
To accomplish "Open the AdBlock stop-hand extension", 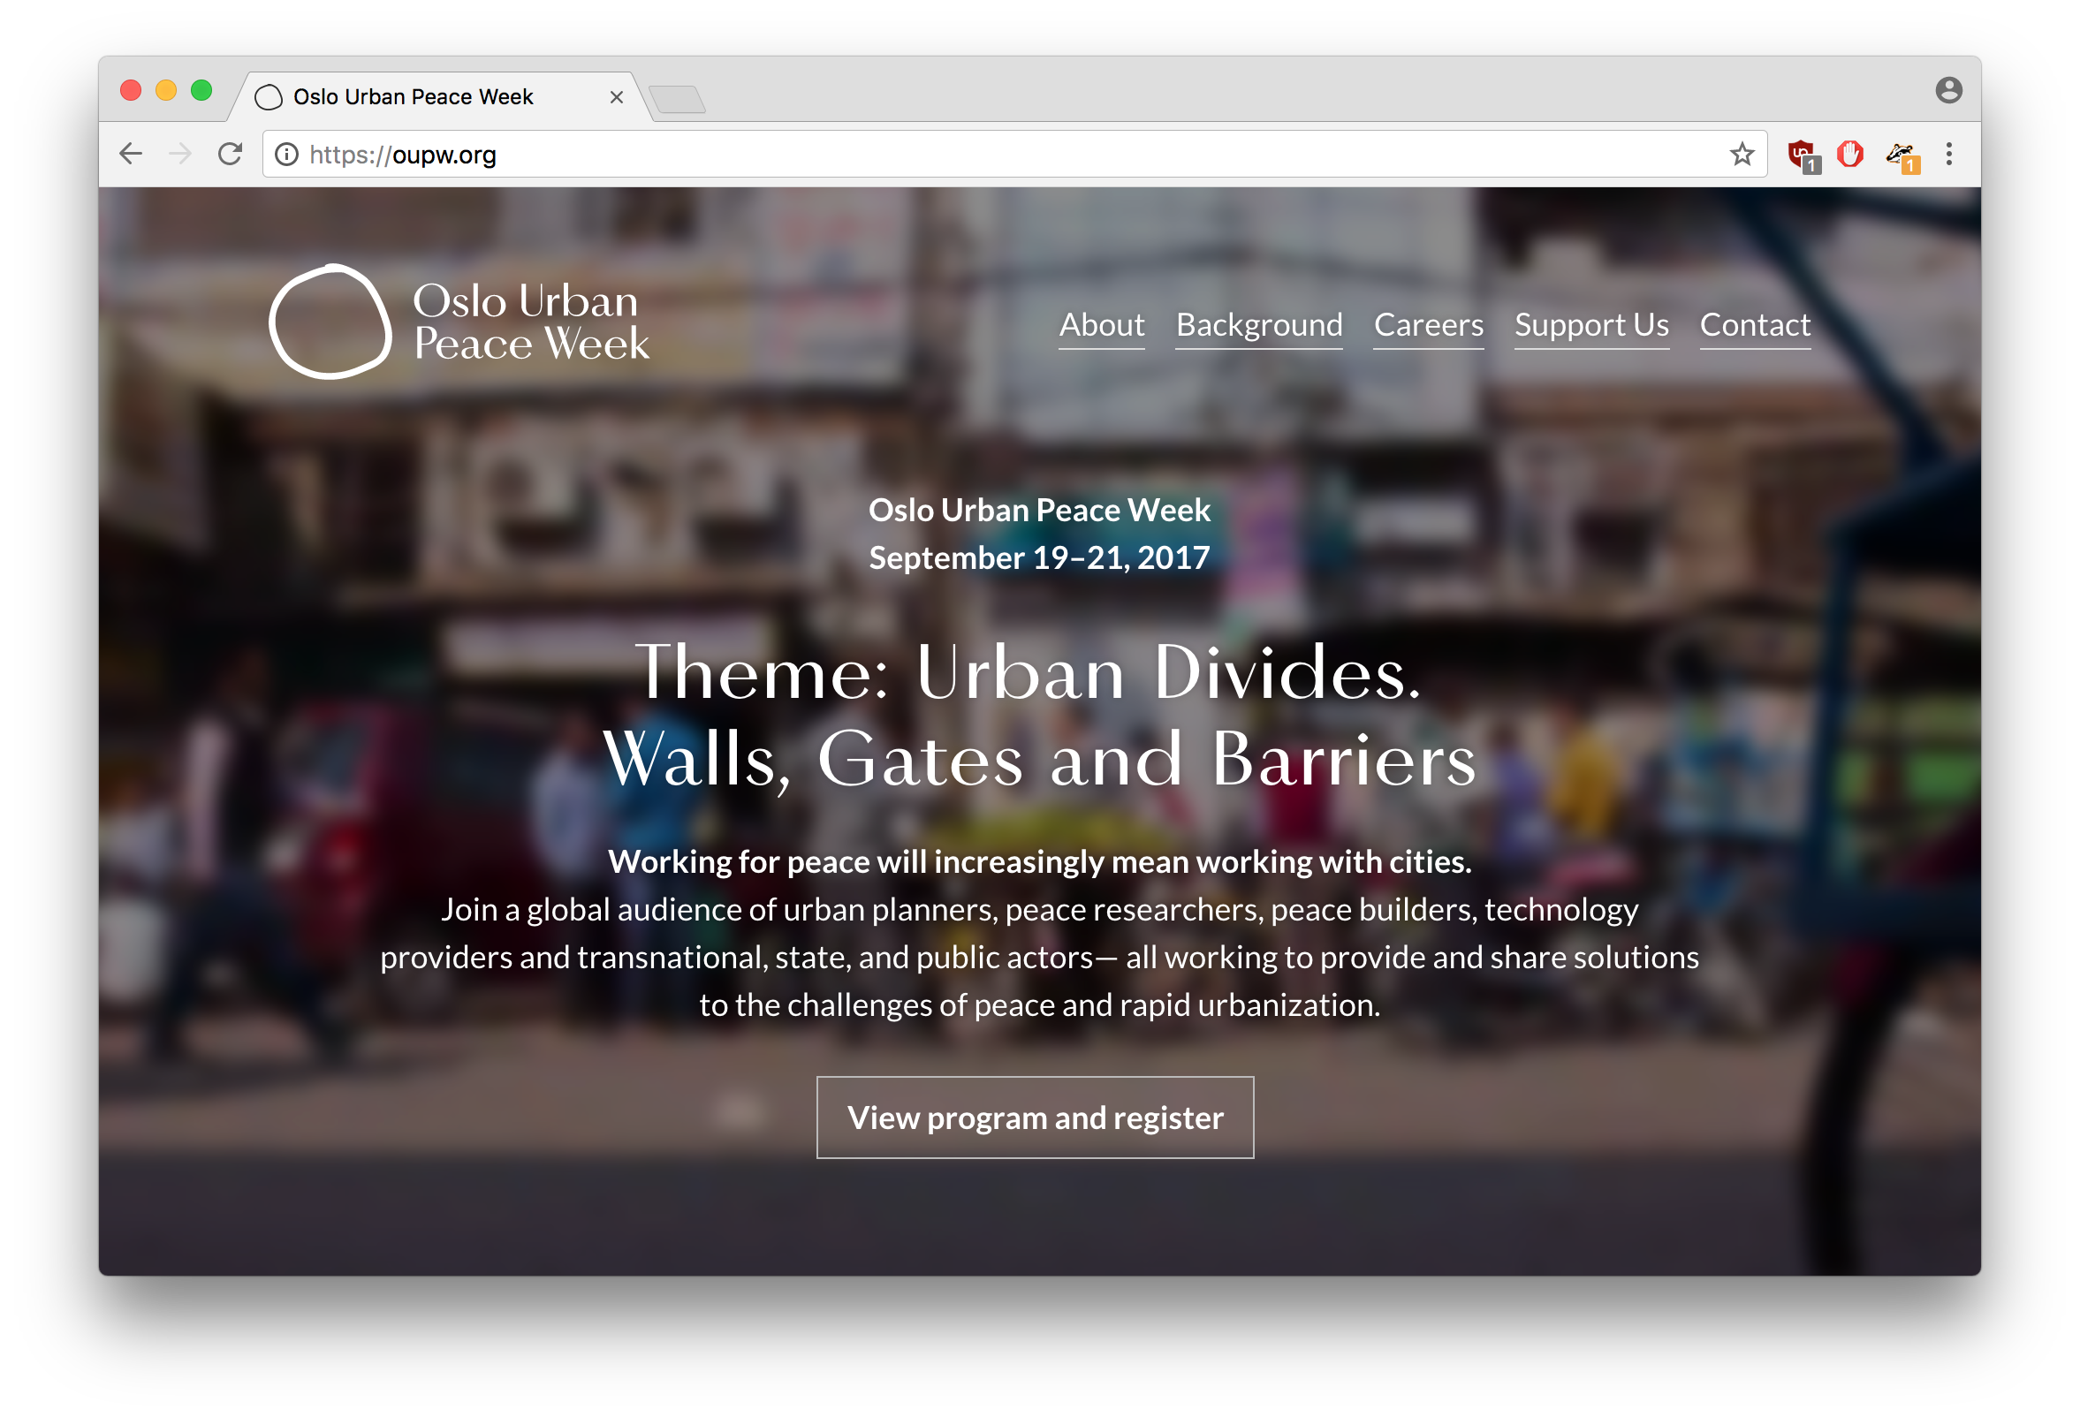I will 1850,155.
